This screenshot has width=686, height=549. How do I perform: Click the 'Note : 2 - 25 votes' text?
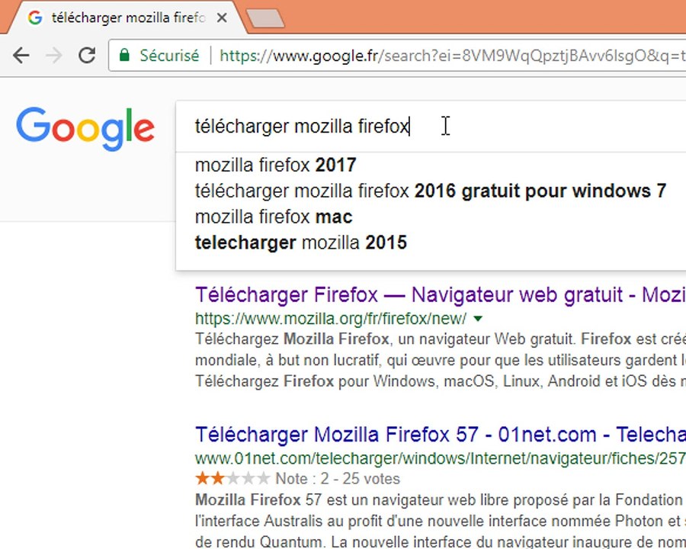pyautogui.click(x=338, y=479)
